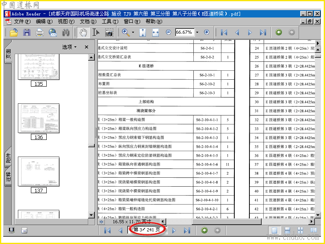Open search with the binoculars icon

coord(66,33)
